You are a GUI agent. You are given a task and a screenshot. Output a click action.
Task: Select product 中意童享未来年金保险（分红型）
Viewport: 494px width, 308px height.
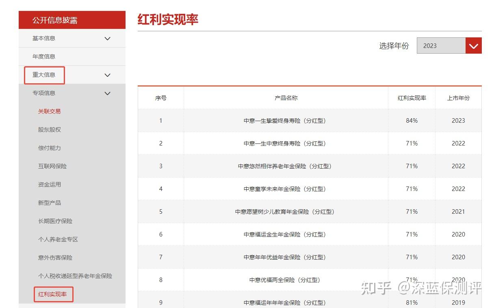click(x=286, y=189)
